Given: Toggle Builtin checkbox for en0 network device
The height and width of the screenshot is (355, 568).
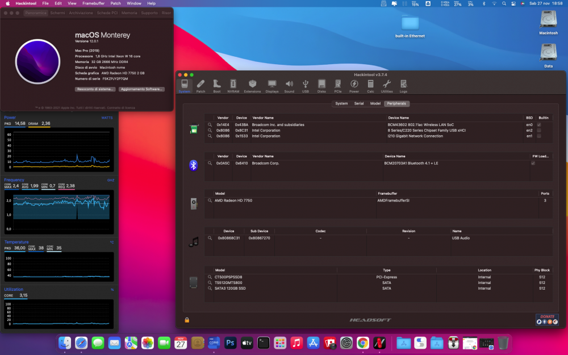Looking at the screenshot, I should pyautogui.click(x=539, y=124).
